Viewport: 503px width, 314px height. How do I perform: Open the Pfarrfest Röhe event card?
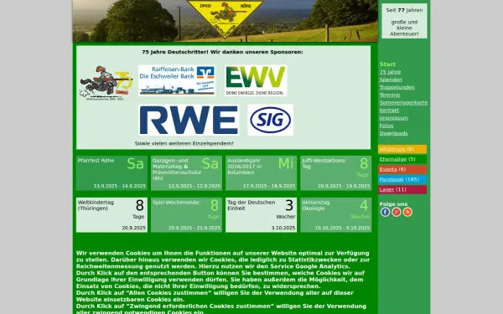pyautogui.click(x=111, y=173)
